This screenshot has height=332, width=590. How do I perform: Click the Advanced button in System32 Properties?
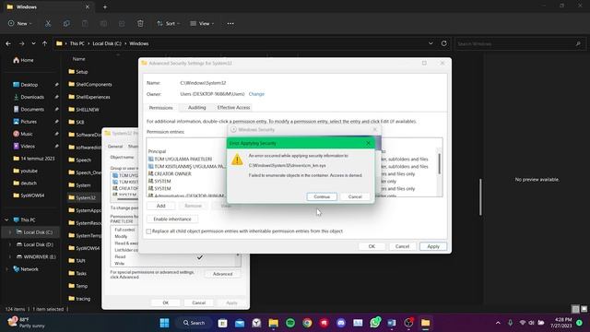click(x=222, y=274)
